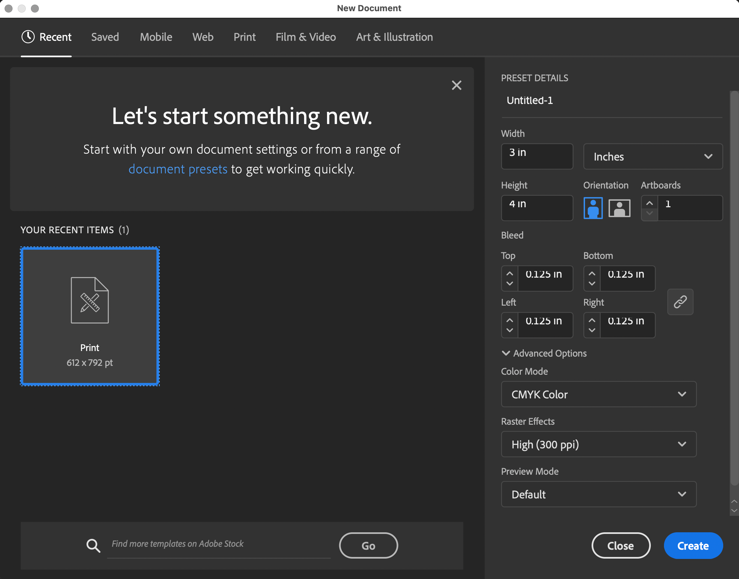The height and width of the screenshot is (579, 739).
Task: Click scrollbar up arrow in preset panel
Action: [x=734, y=501]
